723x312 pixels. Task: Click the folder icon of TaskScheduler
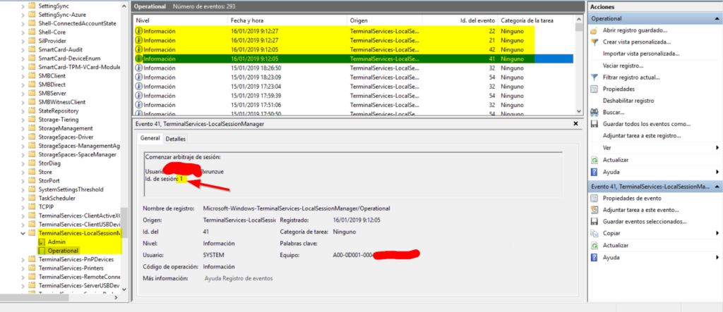pos(32,198)
